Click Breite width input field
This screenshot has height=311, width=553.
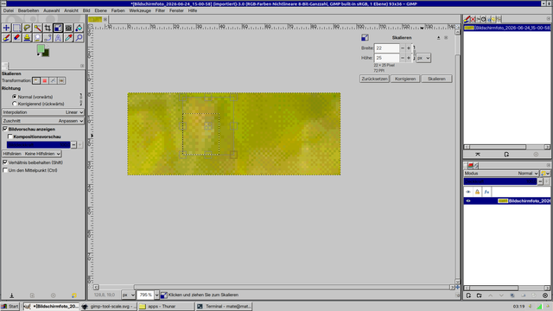[x=386, y=48]
